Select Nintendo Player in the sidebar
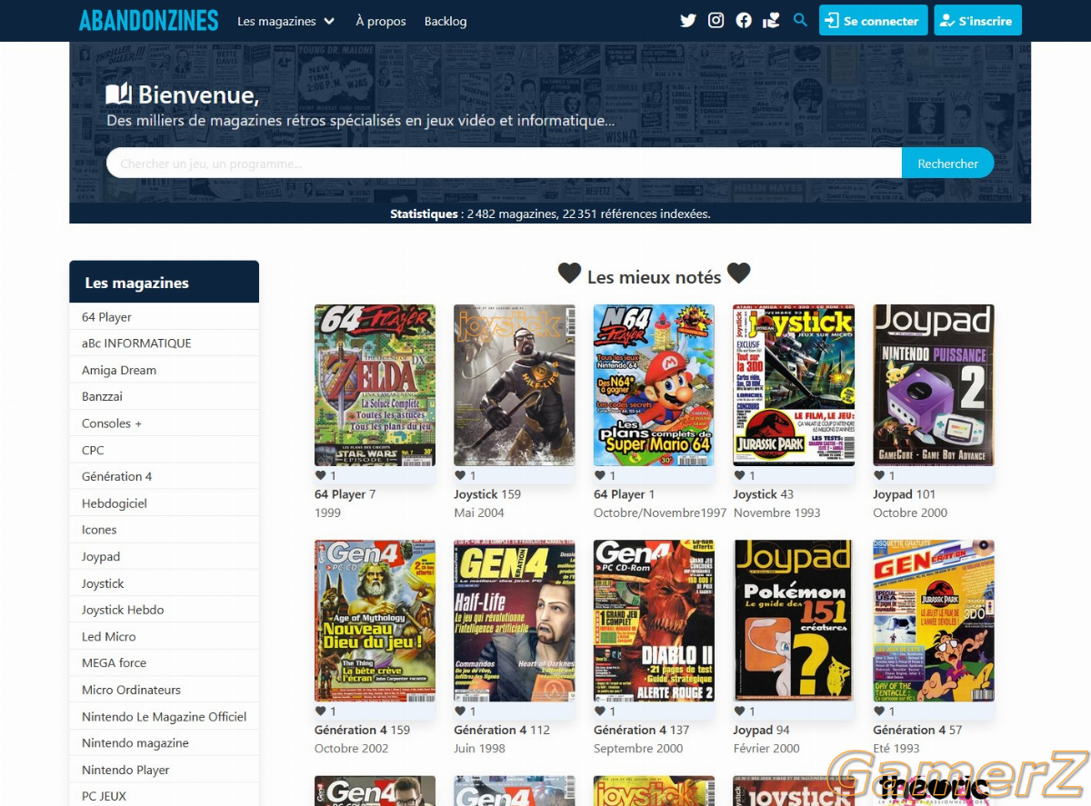Viewport: 1091px width, 806px height. point(164,770)
